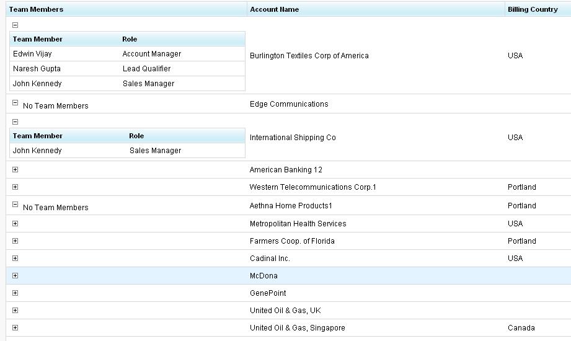Select Burlington Textiles Corp of America account
Viewport: 571px width, 341px height.
309,55
